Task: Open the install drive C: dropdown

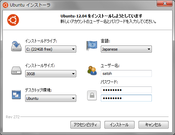Action: (x=51, y=49)
